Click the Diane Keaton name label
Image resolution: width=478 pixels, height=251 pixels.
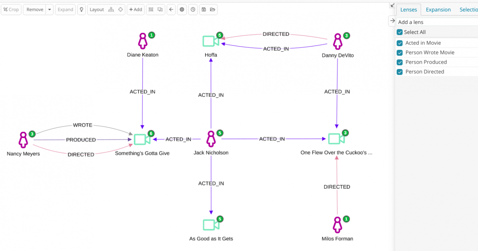coord(143,55)
